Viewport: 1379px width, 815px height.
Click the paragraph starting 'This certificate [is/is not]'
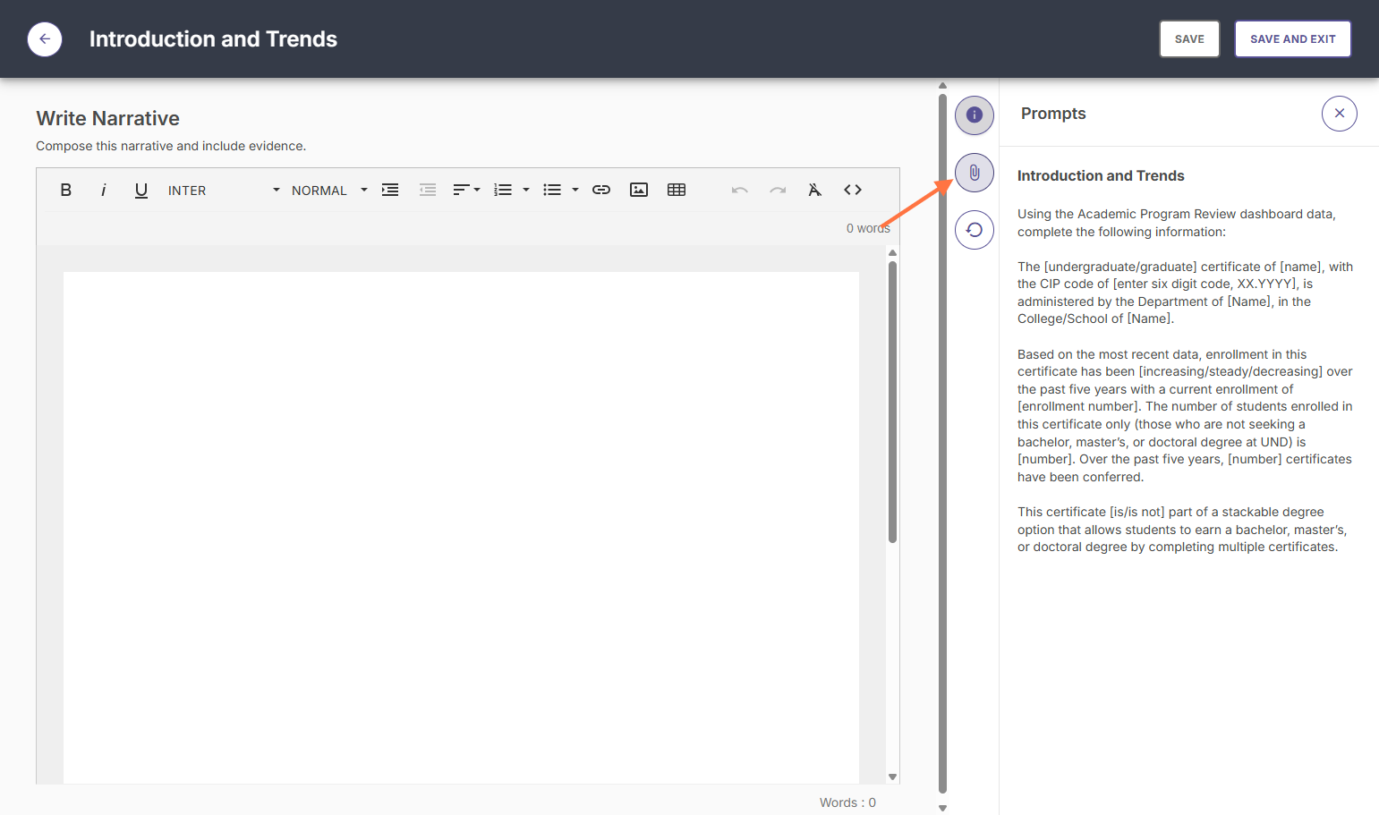[x=1181, y=530]
